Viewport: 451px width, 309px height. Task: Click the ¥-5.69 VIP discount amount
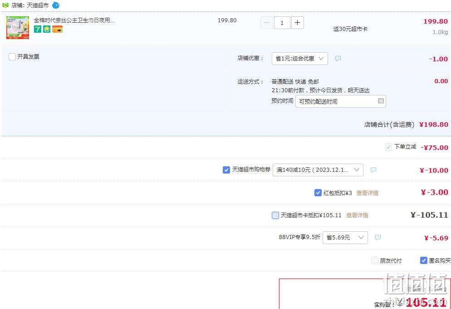click(x=436, y=238)
